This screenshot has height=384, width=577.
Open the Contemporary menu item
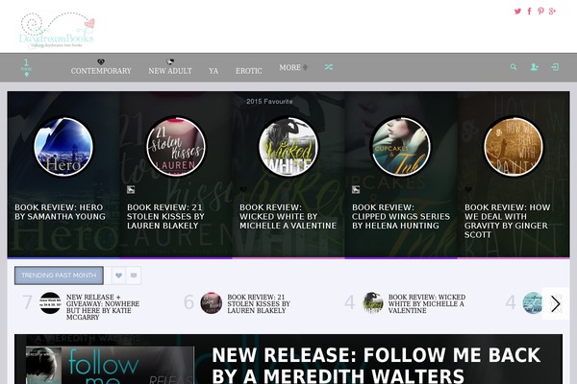(x=101, y=67)
